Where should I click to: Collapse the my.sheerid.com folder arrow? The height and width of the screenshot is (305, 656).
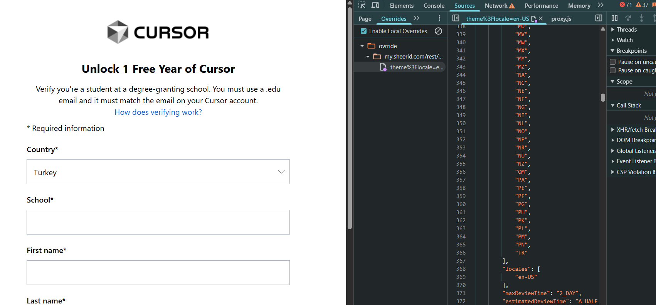point(368,57)
